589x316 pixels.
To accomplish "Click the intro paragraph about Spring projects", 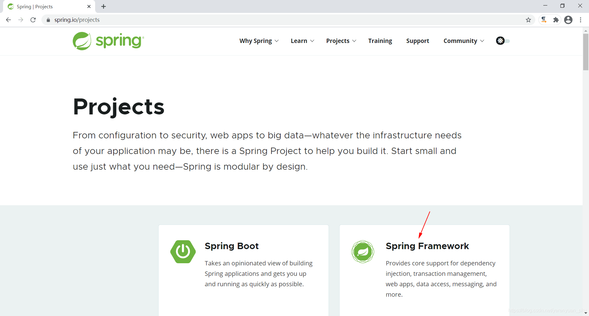I will tap(267, 151).
